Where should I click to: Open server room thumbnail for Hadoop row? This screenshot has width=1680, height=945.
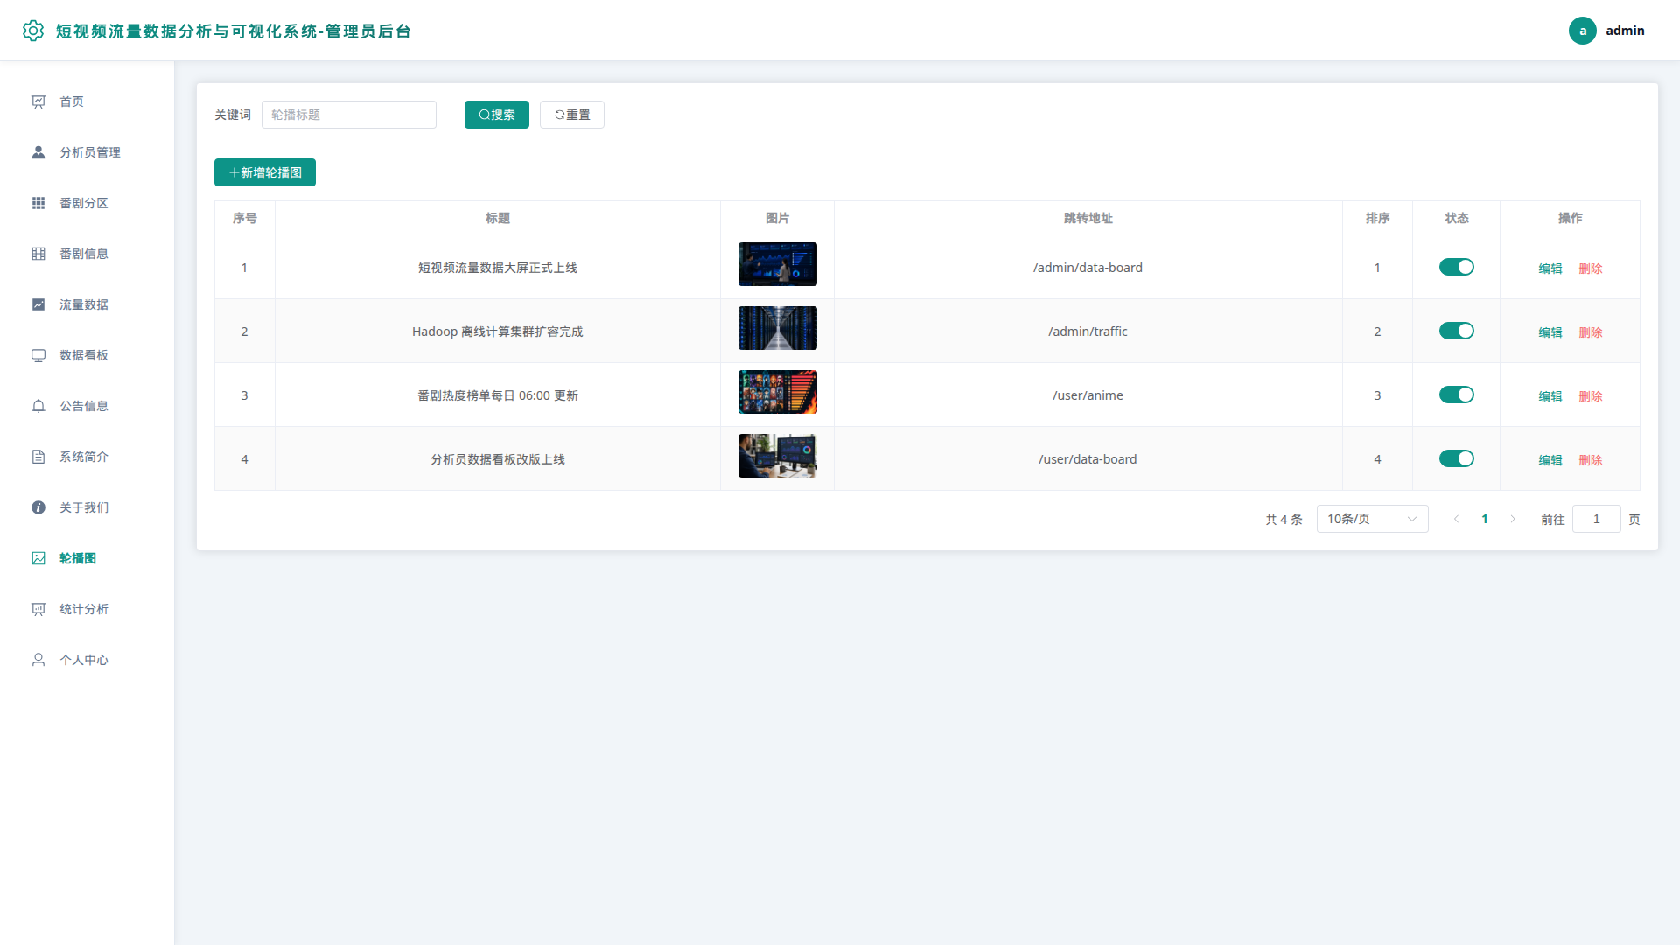click(x=777, y=328)
